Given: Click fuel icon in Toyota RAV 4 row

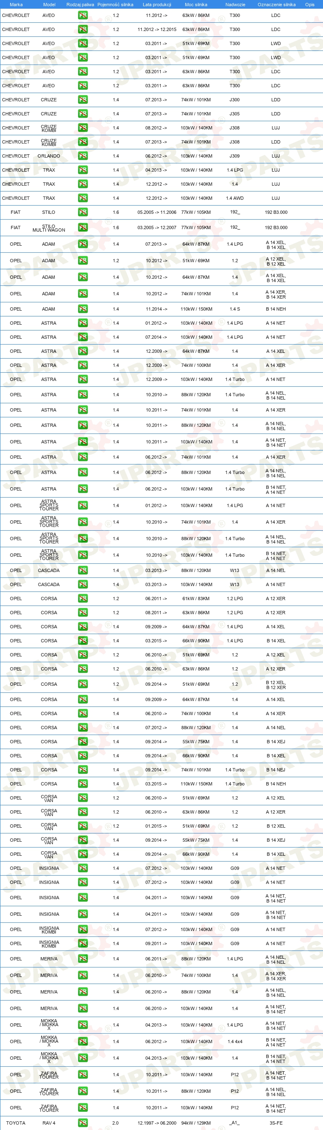Looking at the screenshot, I should [83, 1123].
